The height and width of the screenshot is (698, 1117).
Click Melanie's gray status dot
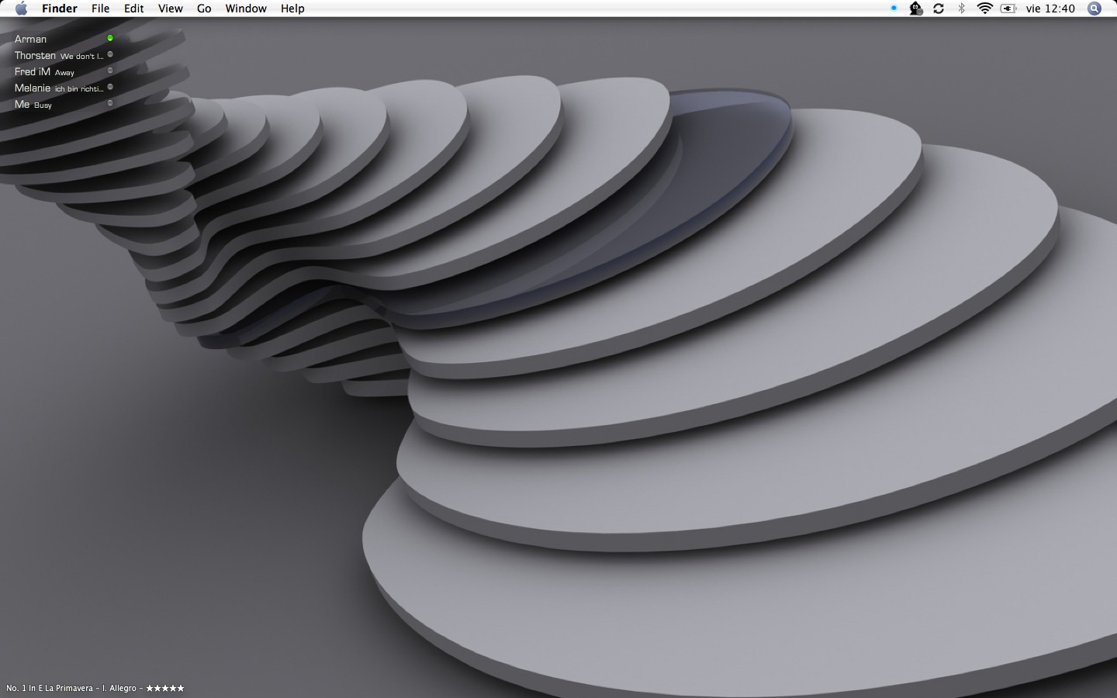110,87
